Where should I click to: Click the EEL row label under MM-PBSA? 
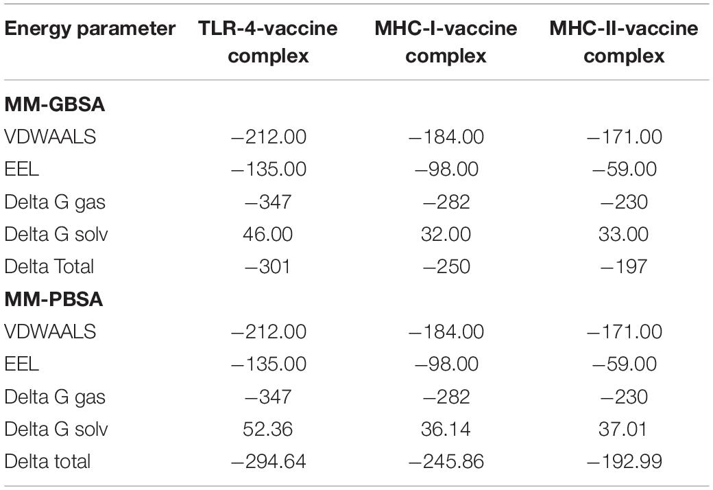click(22, 364)
